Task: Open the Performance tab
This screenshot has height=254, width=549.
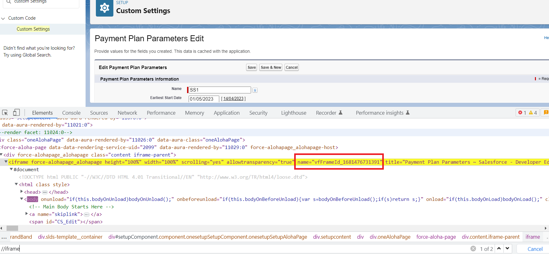Action: coord(161,113)
